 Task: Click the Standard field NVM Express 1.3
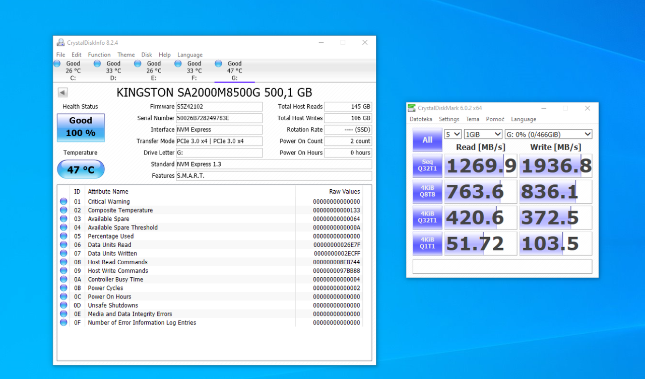coord(274,165)
